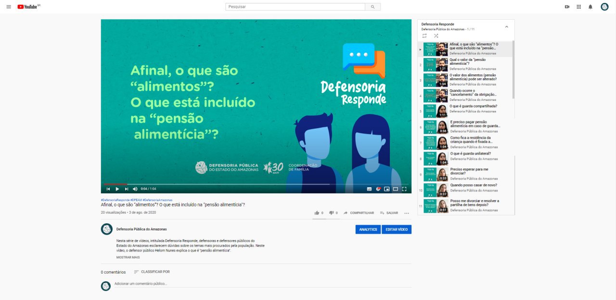Open the hamburger guide menu
Viewport: 616px width, 300px height.
[x=9, y=7]
